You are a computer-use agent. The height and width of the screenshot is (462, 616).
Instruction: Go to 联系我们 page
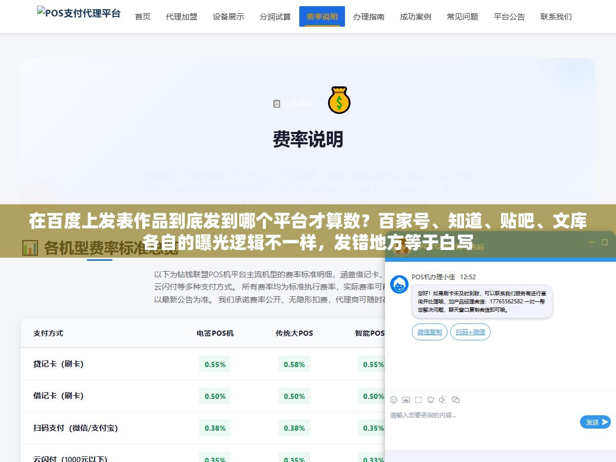(x=556, y=16)
